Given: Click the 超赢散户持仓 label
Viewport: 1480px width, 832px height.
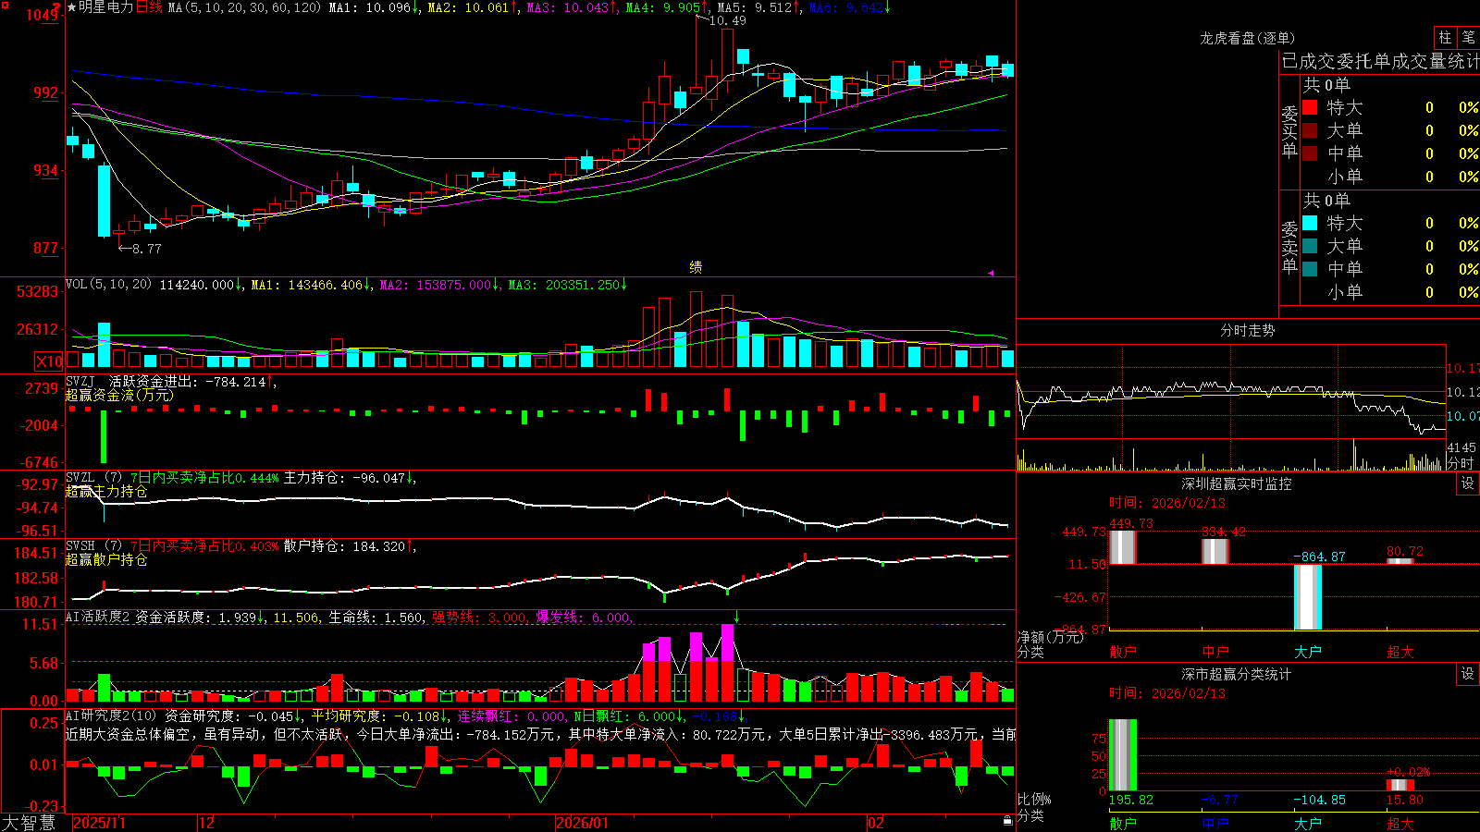Looking at the screenshot, I should [x=106, y=559].
